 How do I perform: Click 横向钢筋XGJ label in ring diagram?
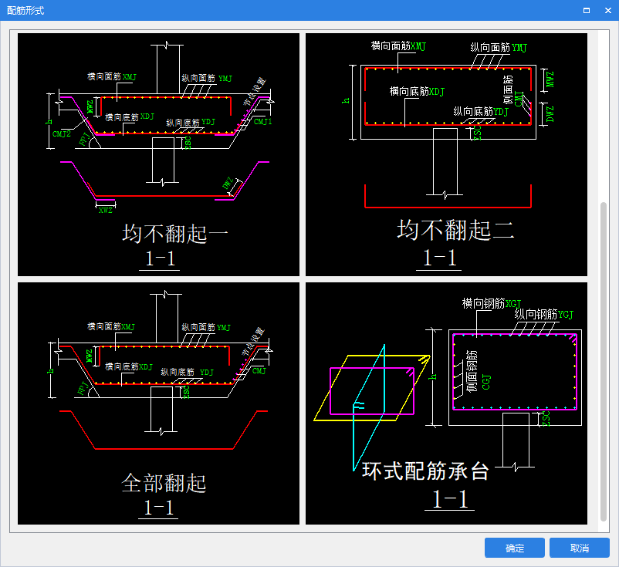click(492, 303)
